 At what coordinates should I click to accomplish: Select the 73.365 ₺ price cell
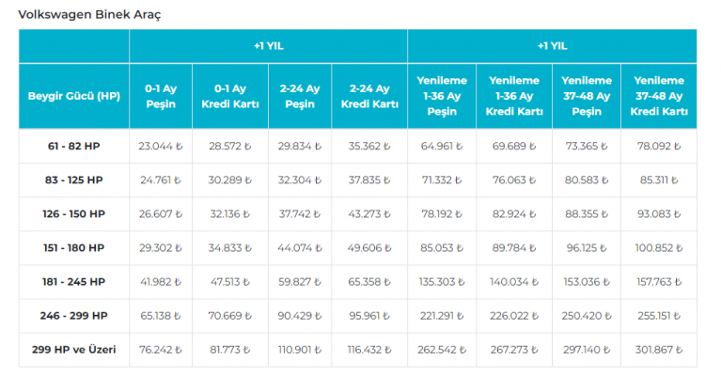click(587, 147)
